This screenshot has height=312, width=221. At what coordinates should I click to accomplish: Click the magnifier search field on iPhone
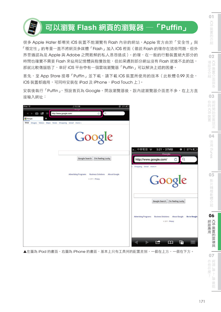189,159
